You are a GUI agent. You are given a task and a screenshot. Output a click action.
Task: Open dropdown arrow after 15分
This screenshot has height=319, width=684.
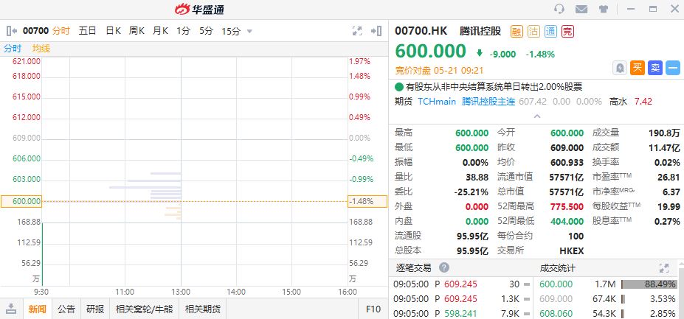[249, 32]
